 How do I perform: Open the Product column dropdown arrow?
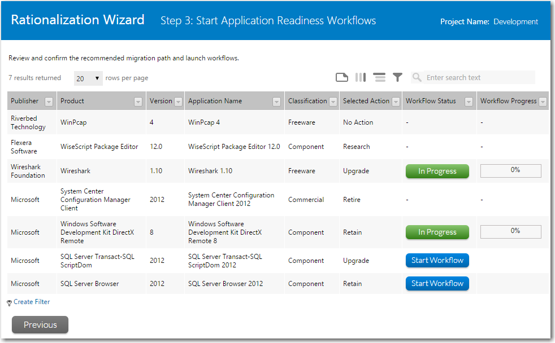click(138, 102)
